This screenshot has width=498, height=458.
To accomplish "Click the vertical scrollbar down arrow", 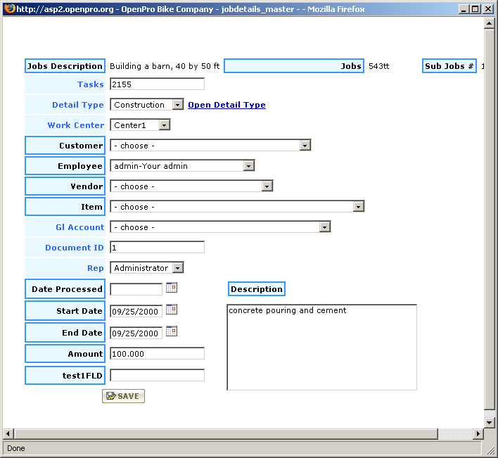I will click(490, 421).
